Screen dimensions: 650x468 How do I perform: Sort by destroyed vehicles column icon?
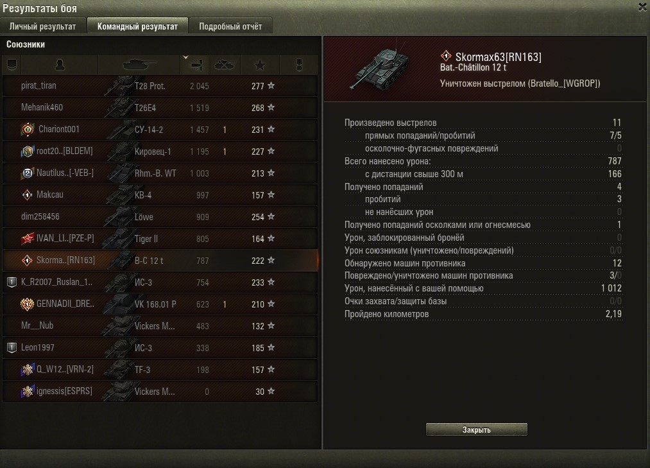(x=225, y=65)
